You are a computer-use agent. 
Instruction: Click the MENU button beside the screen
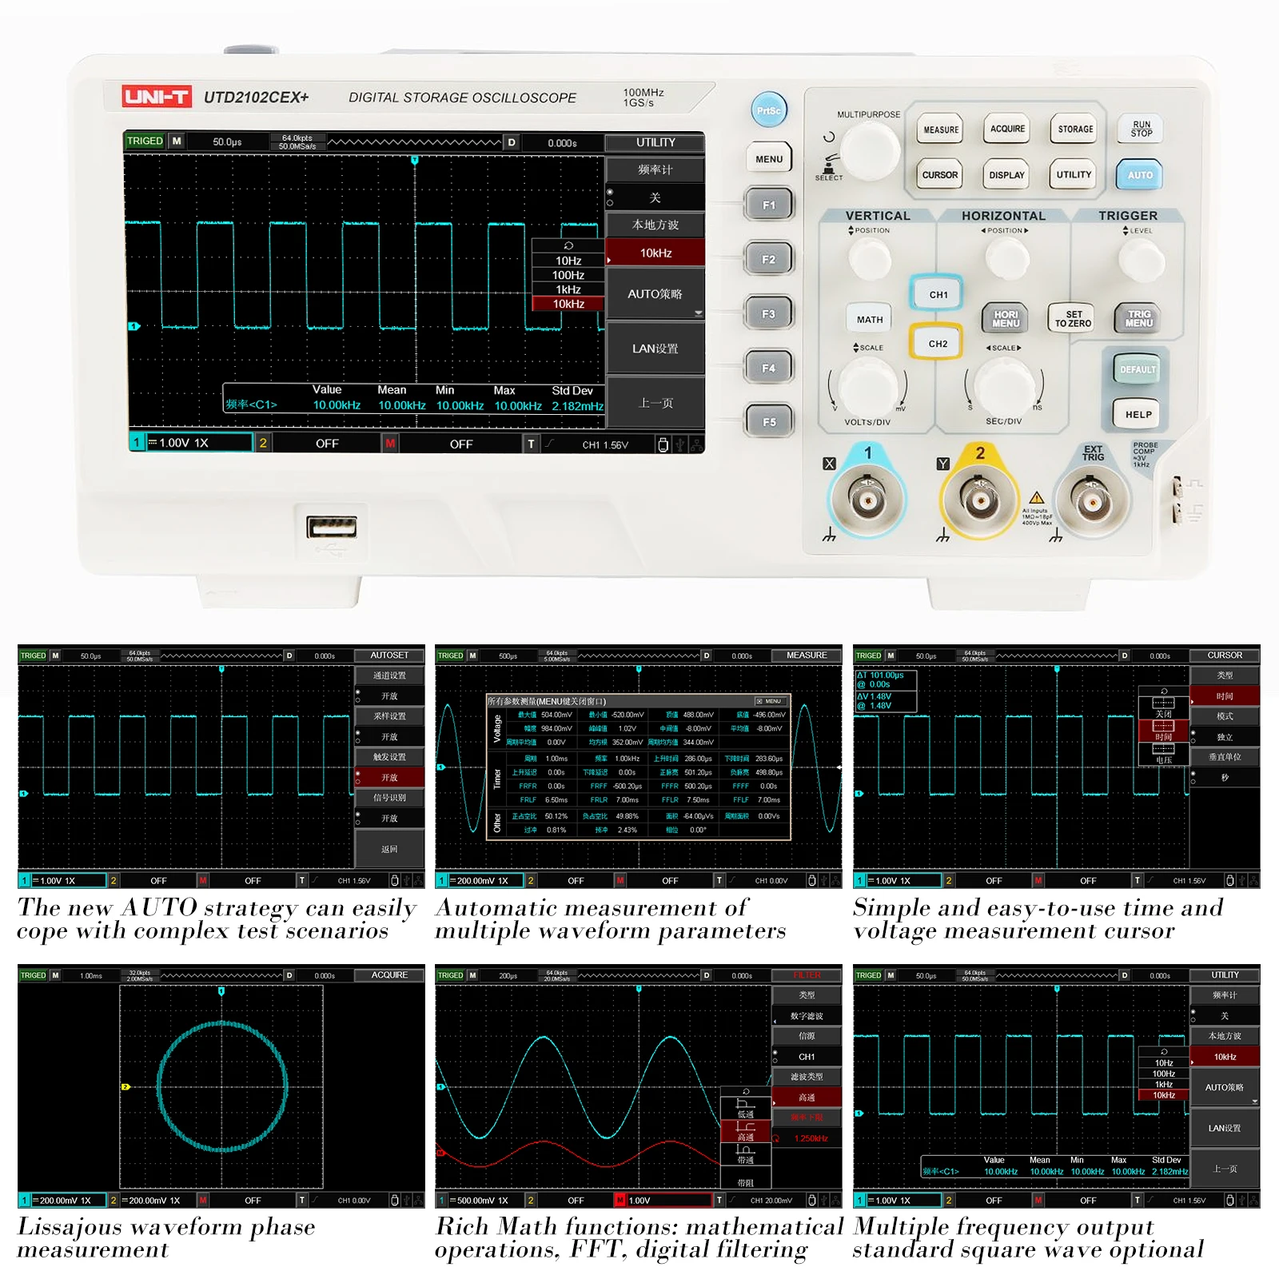[769, 158]
